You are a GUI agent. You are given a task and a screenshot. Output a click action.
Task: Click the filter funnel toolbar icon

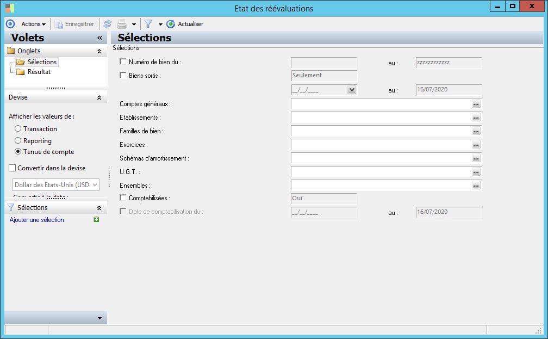point(148,24)
